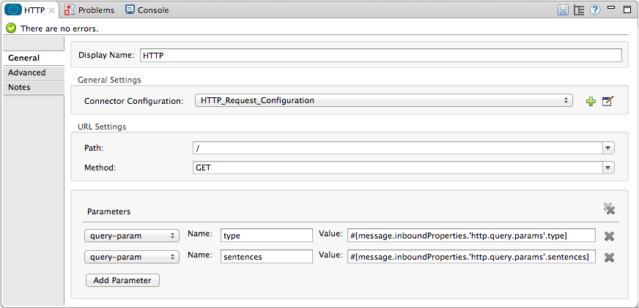Image resolution: width=639 pixels, height=308 pixels.
Task: Click the 'There are no errors.' message
Action: pos(59,29)
